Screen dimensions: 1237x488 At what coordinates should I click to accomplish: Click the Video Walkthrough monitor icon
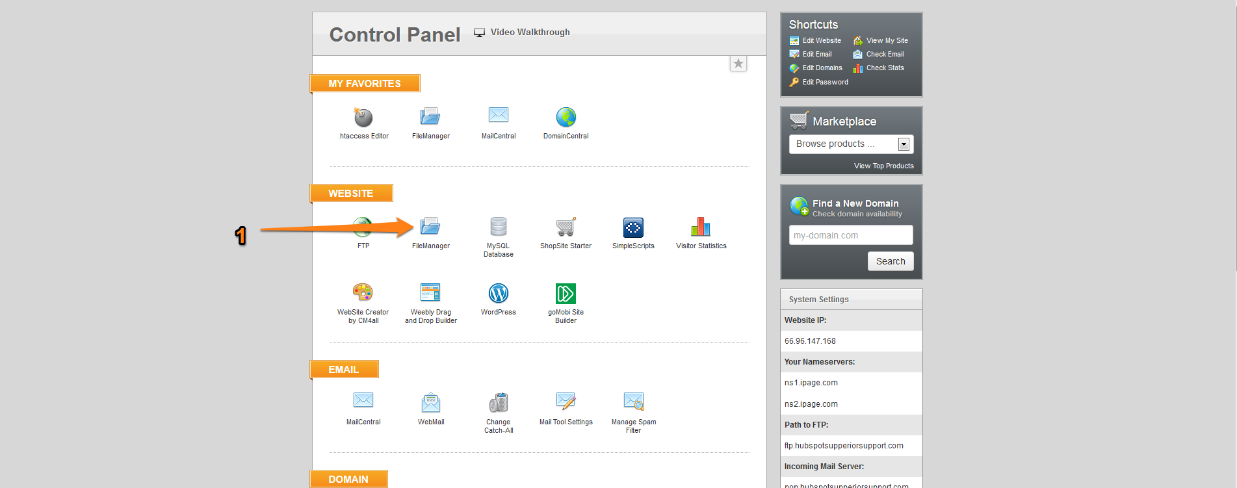[480, 32]
